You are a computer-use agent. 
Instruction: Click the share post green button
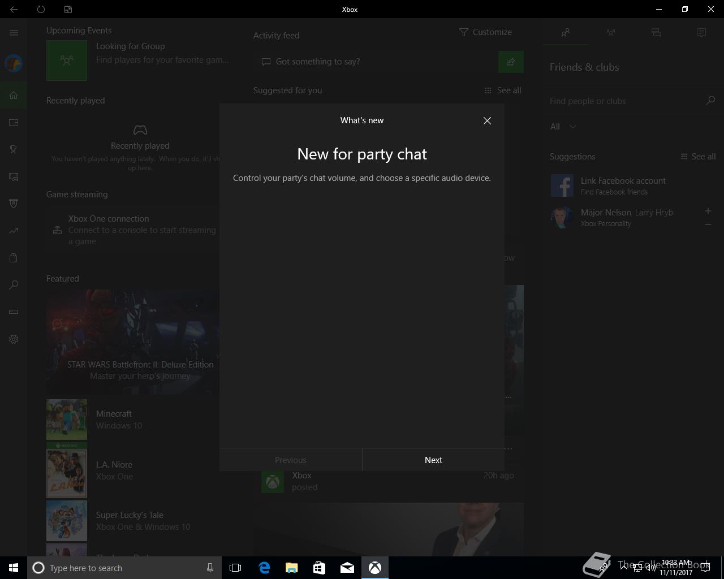[511, 62]
